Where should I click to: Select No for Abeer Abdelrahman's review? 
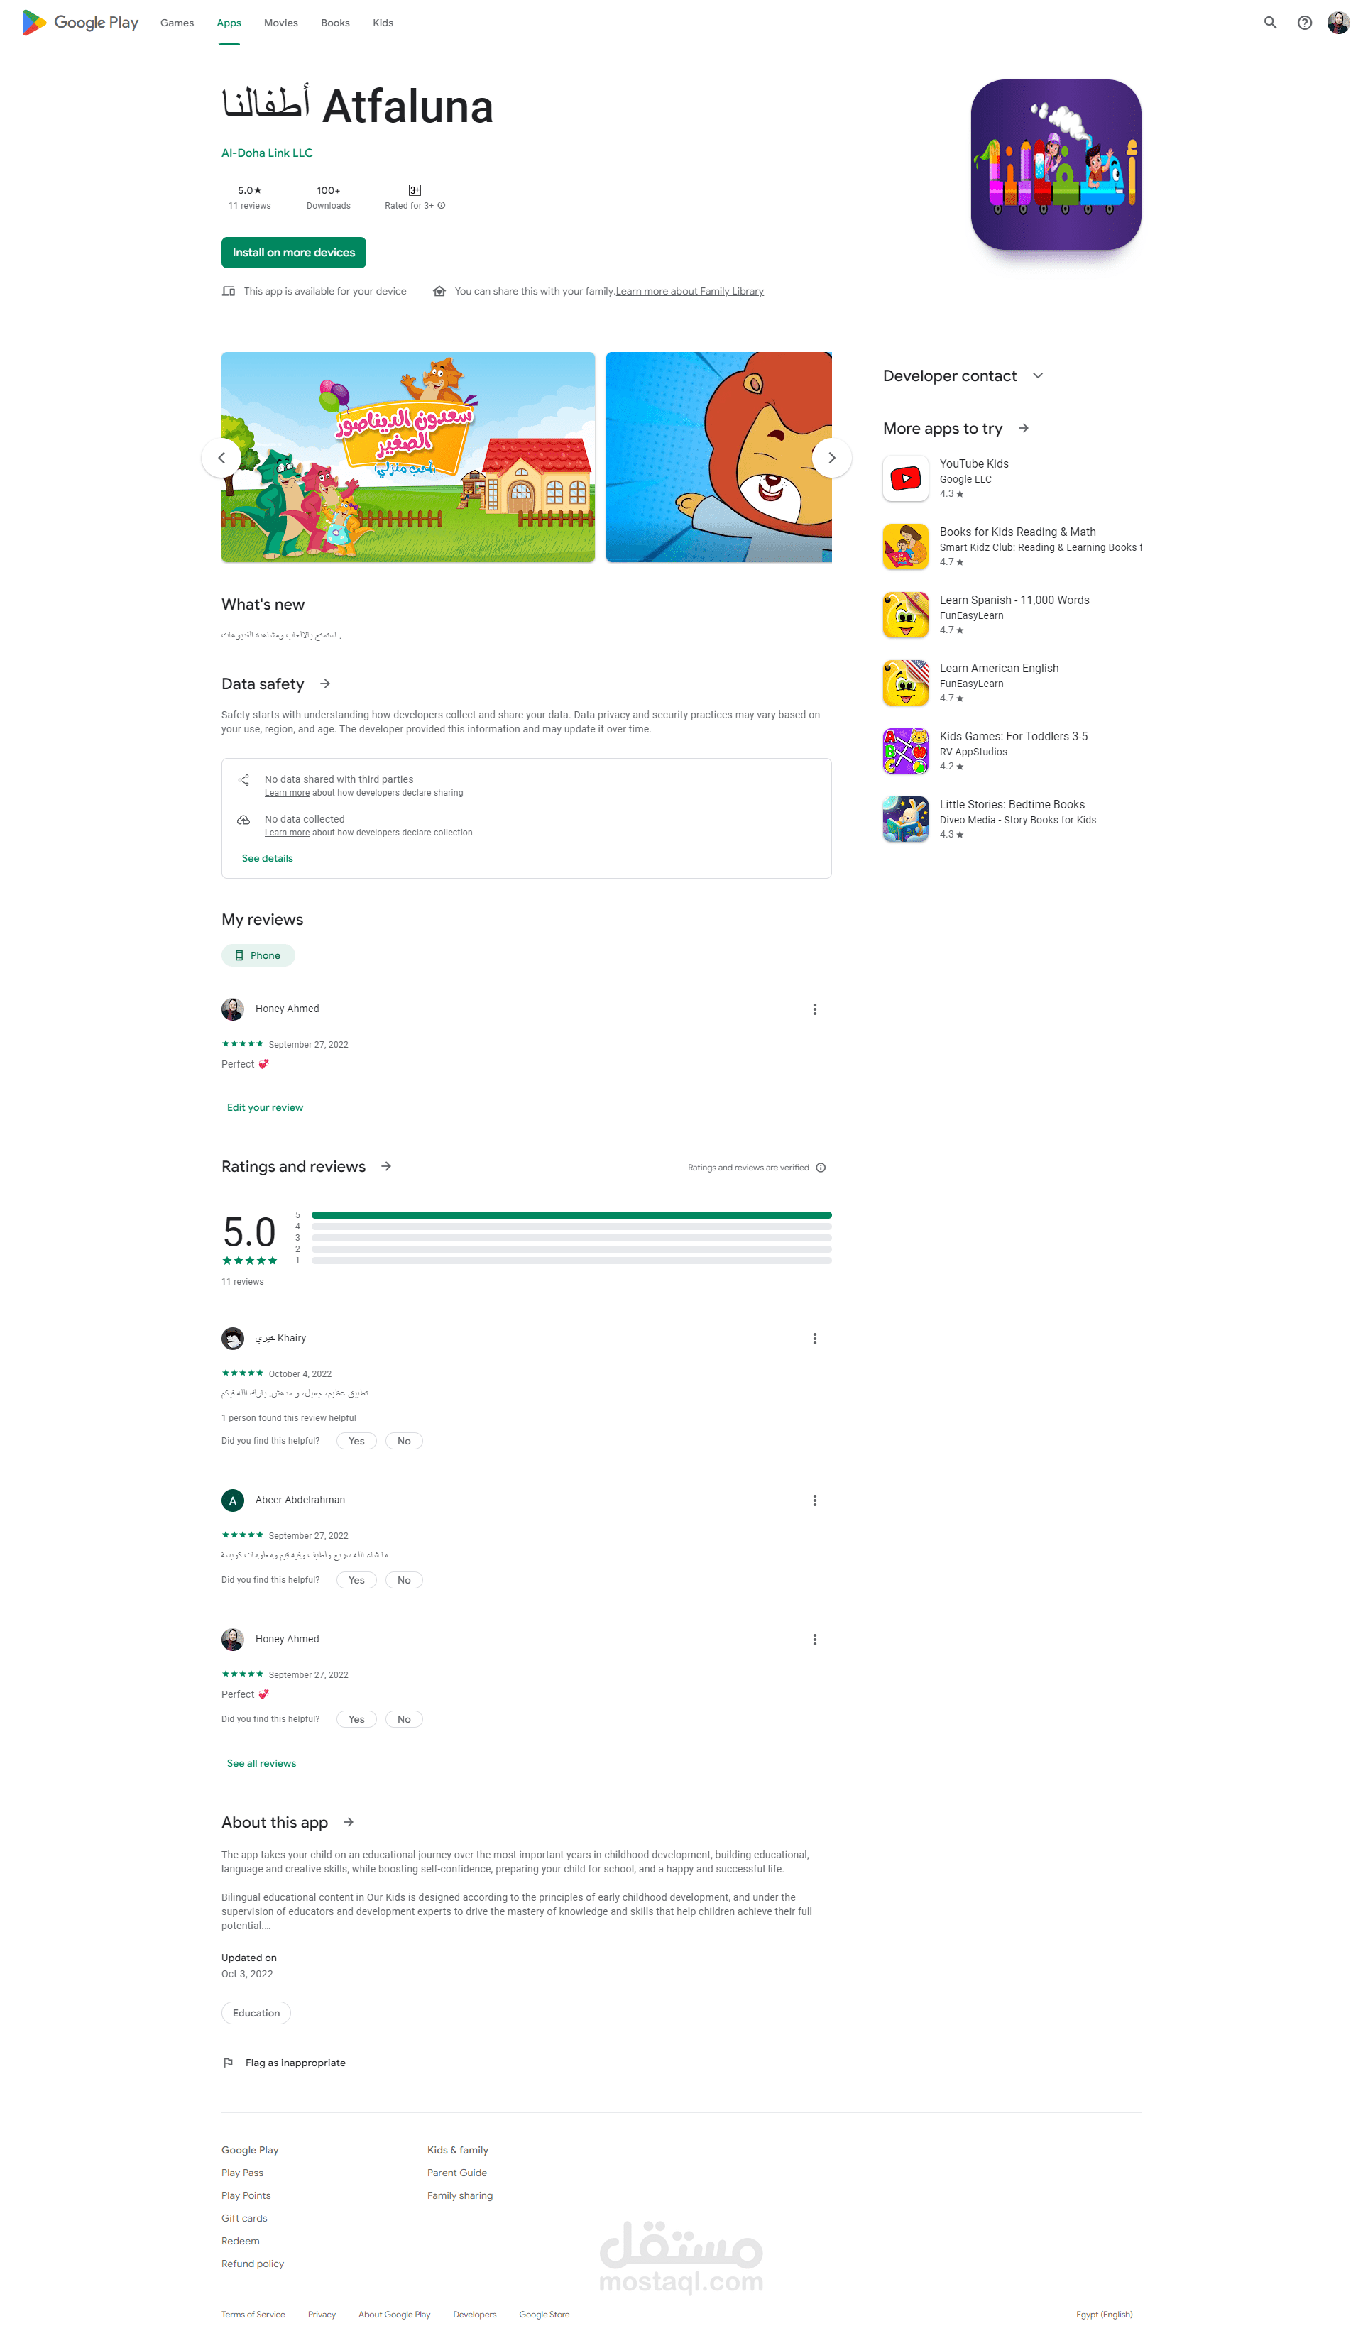[x=403, y=1580]
